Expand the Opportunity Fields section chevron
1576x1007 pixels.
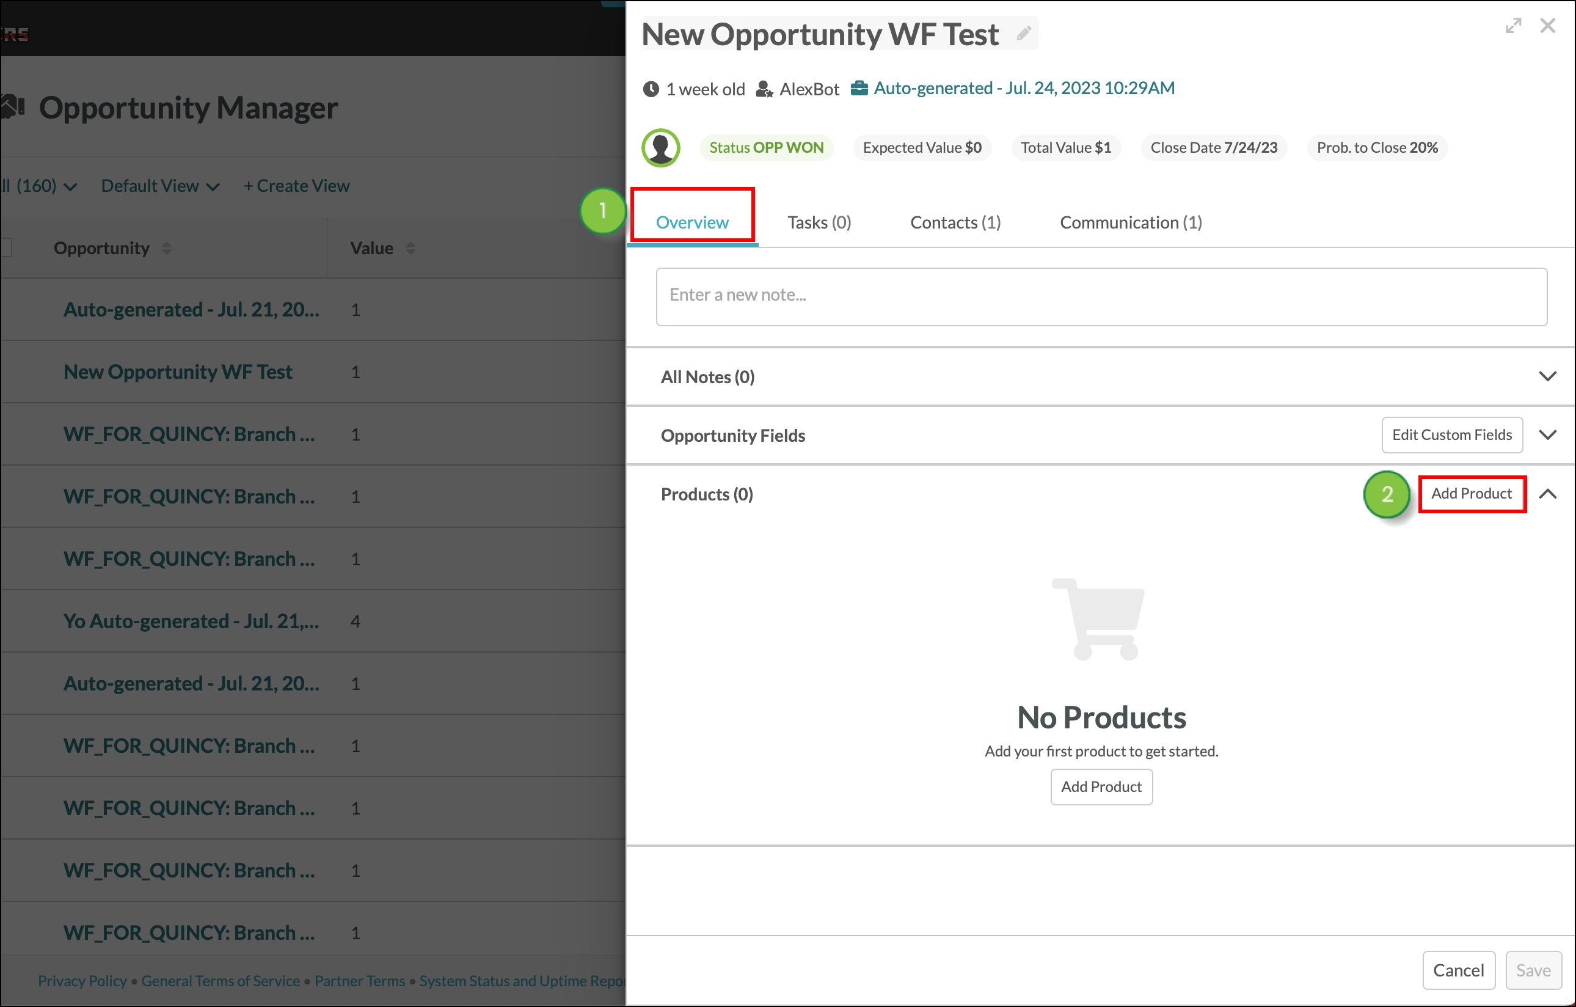(1547, 434)
